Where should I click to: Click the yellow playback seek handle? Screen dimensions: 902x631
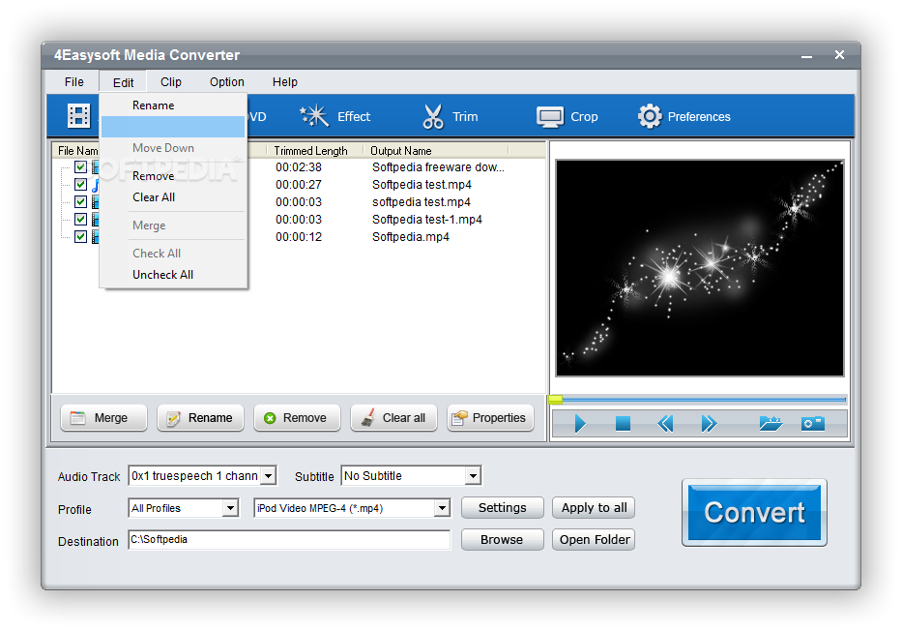[x=555, y=399]
